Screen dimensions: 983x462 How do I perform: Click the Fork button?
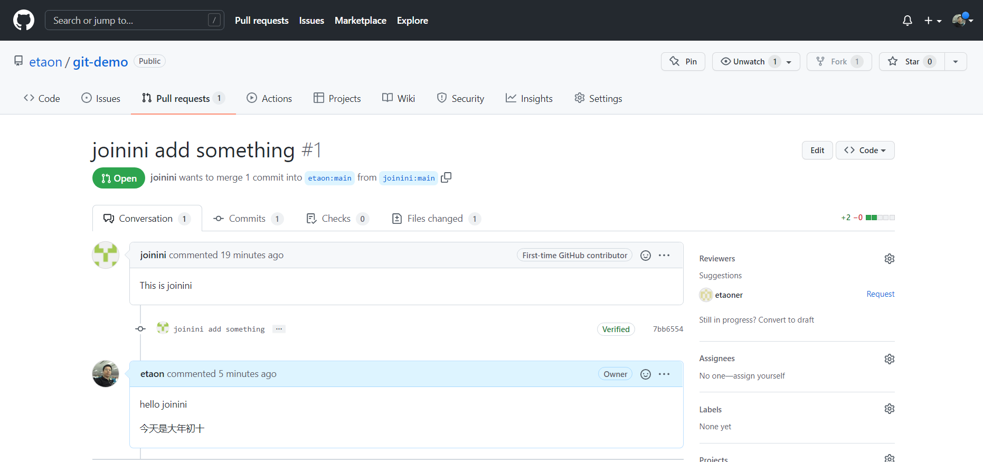tap(839, 62)
